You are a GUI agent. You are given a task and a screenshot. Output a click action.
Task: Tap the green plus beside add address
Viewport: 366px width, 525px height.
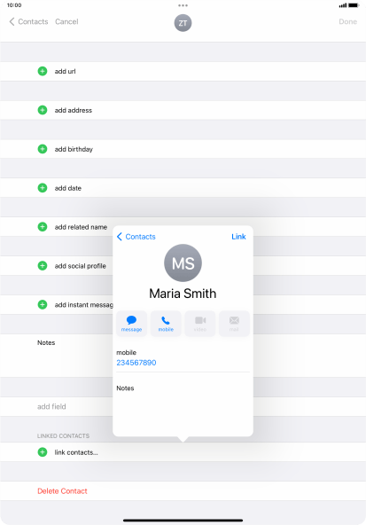pyautogui.click(x=43, y=110)
